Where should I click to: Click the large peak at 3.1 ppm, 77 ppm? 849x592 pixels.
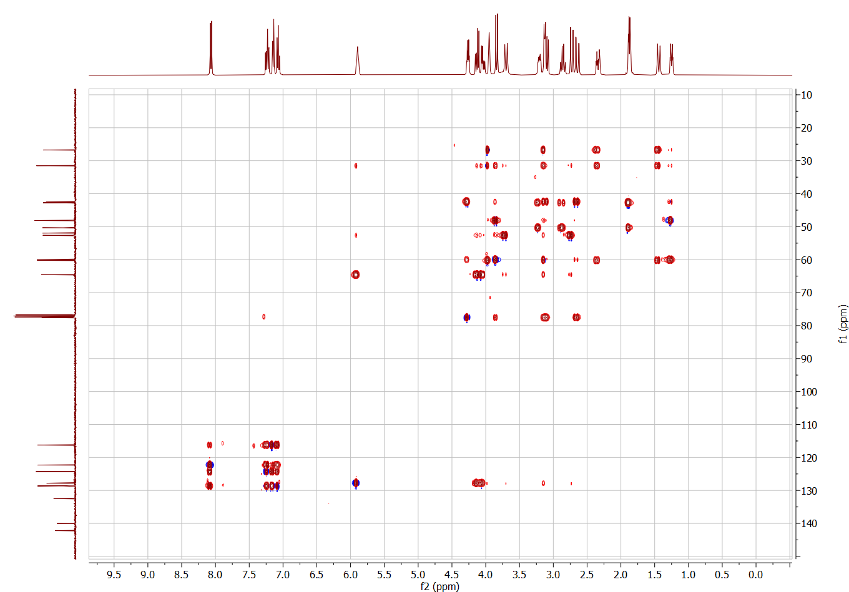pos(545,318)
